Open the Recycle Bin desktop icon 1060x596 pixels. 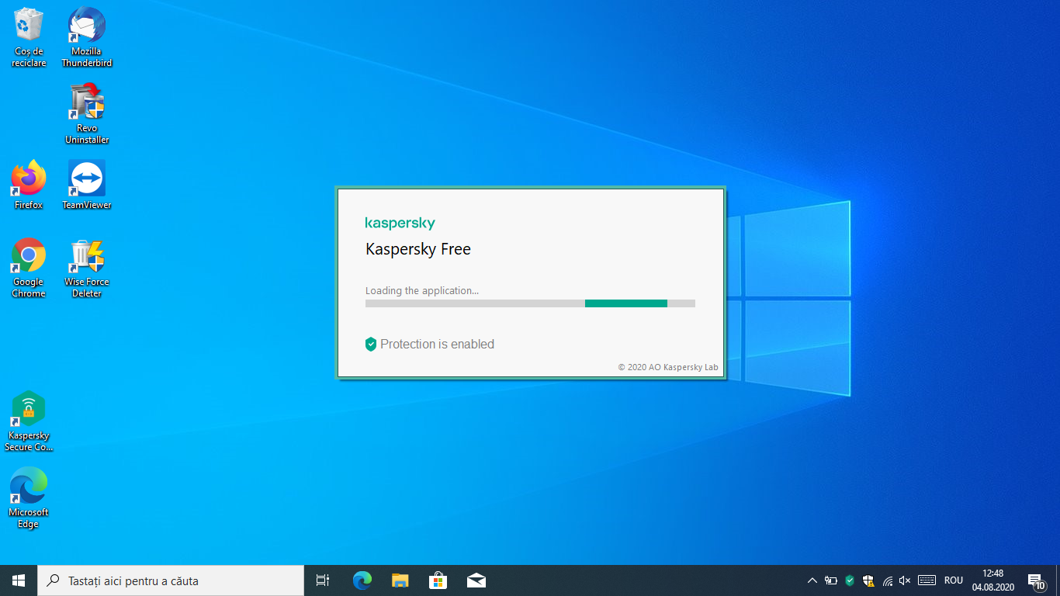point(29,37)
